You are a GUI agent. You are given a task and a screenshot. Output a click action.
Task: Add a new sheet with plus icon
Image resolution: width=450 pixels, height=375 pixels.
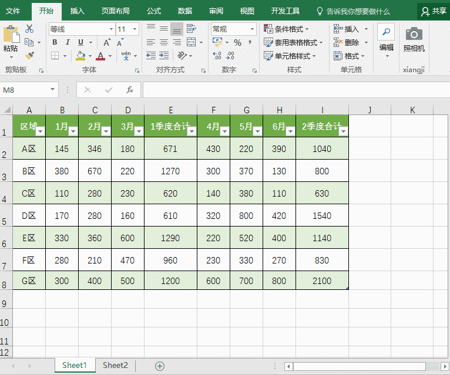[x=159, y=366]
